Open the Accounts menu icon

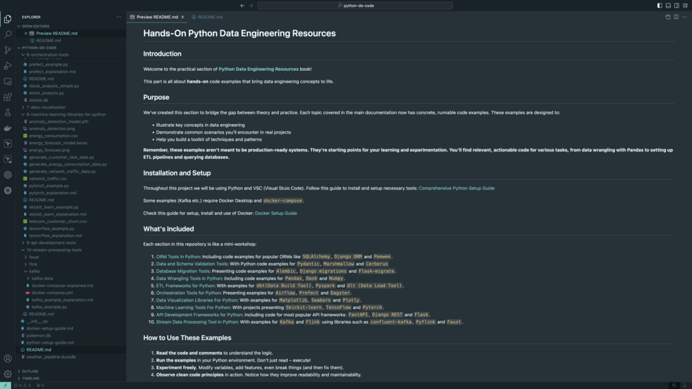tap(8, 359)
